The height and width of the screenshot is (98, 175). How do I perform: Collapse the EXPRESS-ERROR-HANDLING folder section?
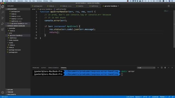tap(16, 26)
